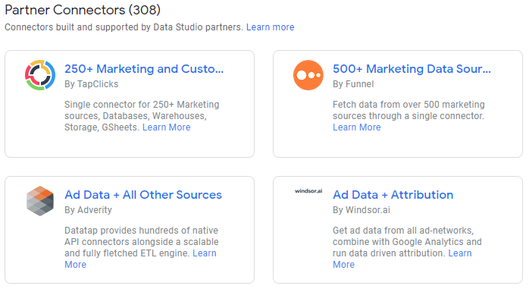Click the By Funnel author text
This screenshot has width=532, height=289.
[x=353, y=84]
